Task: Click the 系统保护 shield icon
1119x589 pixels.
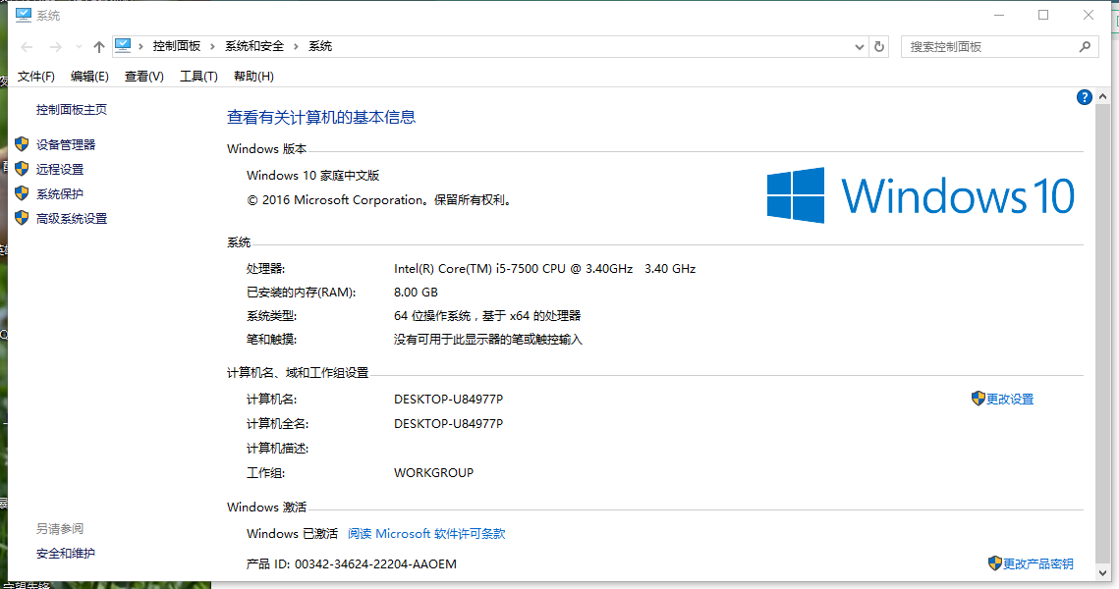Action: click(x=23, y=193)
